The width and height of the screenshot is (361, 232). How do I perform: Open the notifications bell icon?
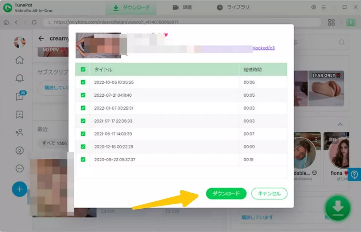[20, 78]
